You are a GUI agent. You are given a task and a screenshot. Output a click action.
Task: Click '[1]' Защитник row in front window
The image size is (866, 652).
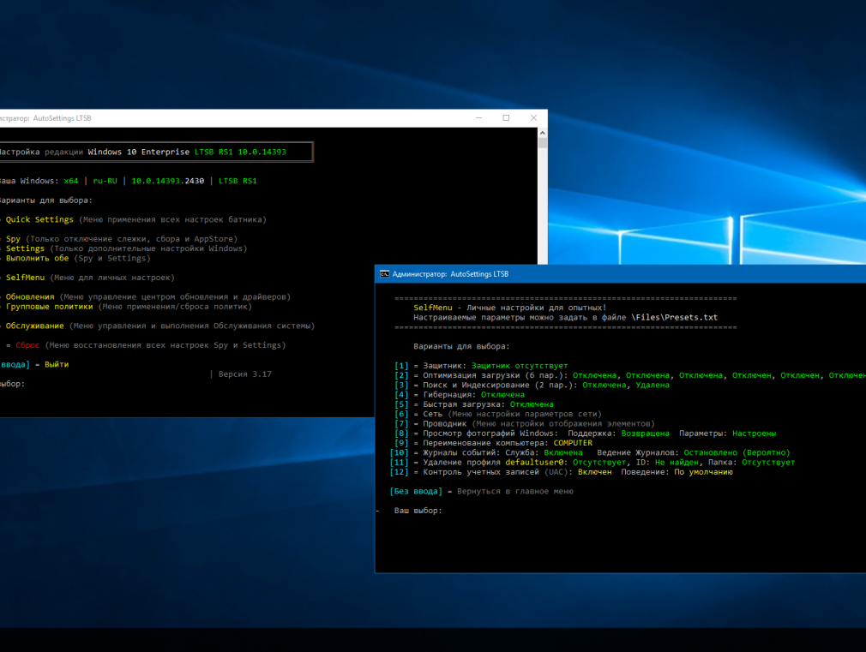481,366
